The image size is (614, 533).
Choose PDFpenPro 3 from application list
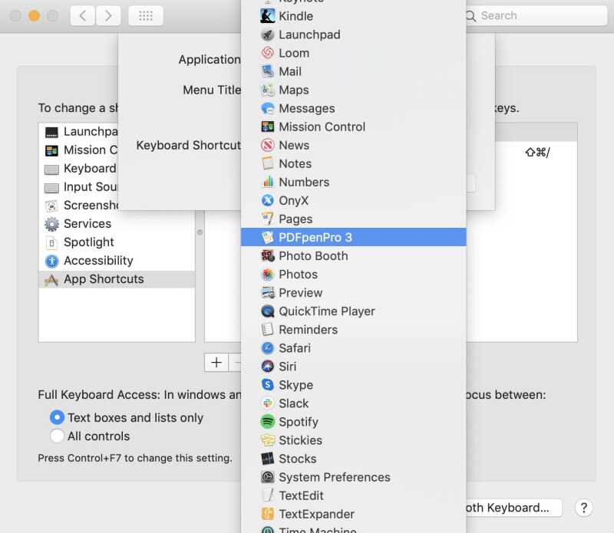(315, 238)
